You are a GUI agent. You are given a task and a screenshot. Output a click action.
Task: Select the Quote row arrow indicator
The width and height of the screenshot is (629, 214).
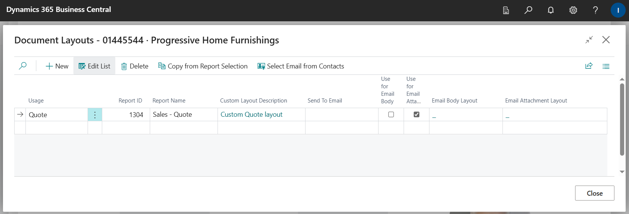tap(20, 114)
